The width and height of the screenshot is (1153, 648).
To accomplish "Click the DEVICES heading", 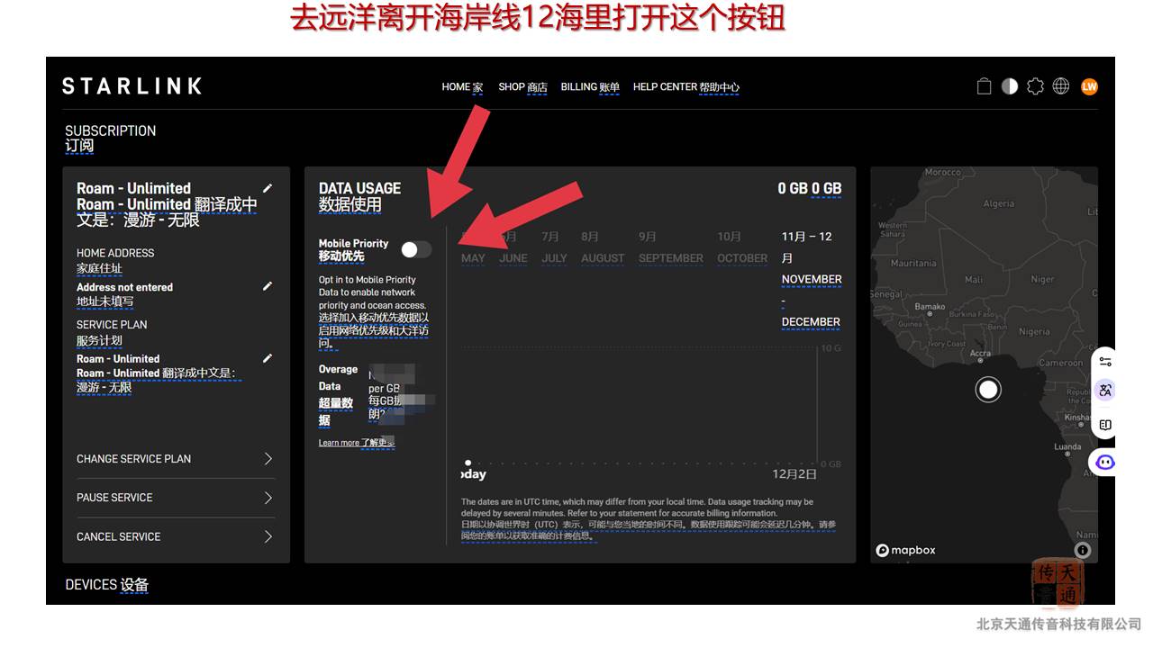I will [106, 585].
